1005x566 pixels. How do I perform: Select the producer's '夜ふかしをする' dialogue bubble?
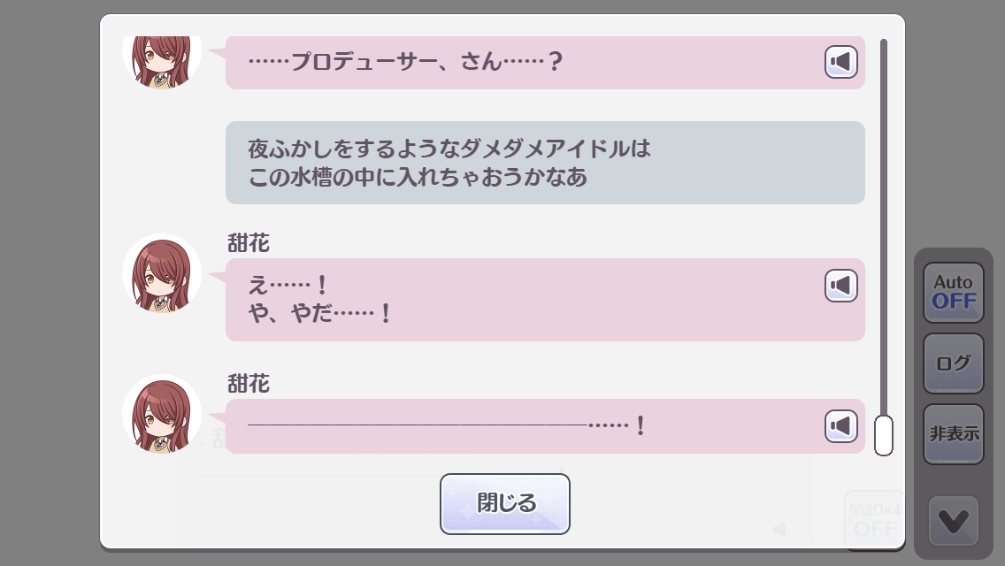[x=545, y=163]
